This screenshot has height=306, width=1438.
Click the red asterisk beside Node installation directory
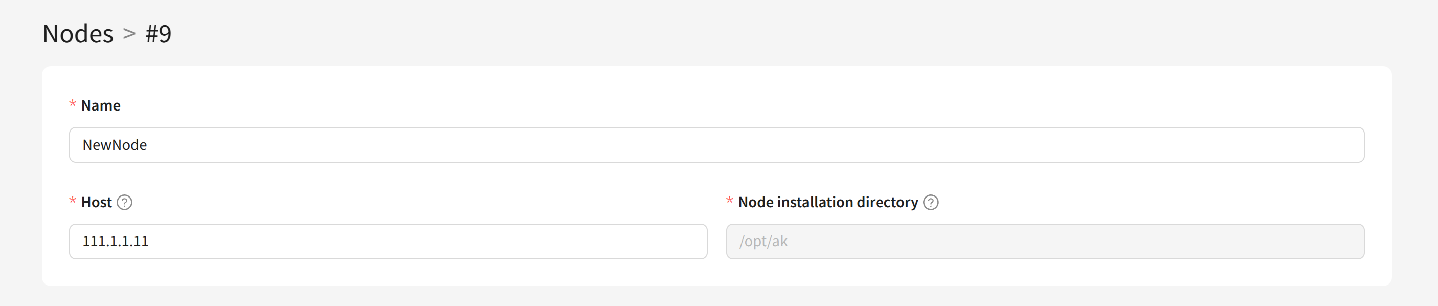[729, 201]
